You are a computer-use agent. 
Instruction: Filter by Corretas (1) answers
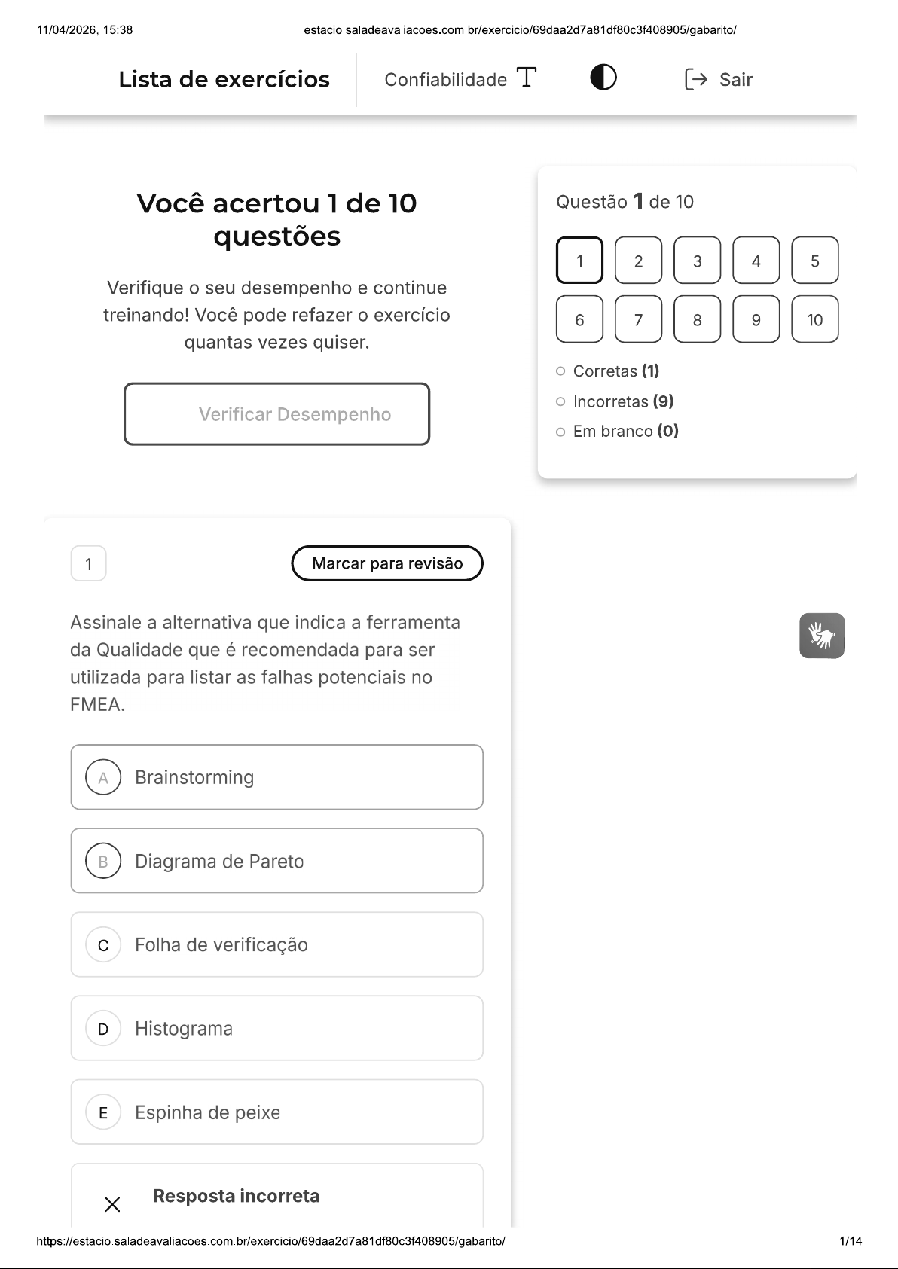point(615,371)
